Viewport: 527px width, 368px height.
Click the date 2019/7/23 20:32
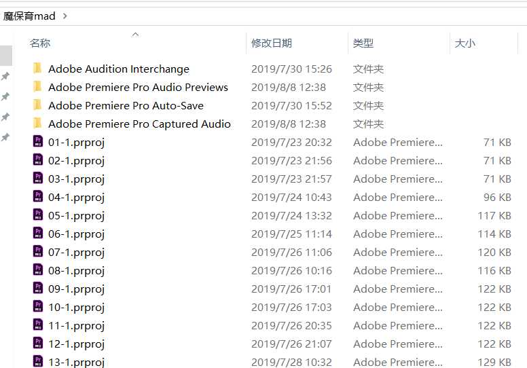(291, 142)
